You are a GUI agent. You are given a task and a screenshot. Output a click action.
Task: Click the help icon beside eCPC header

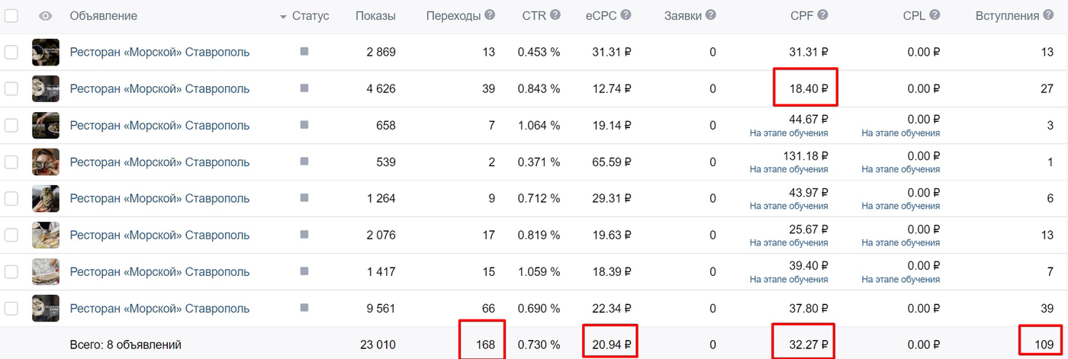(x=626, y=15)
